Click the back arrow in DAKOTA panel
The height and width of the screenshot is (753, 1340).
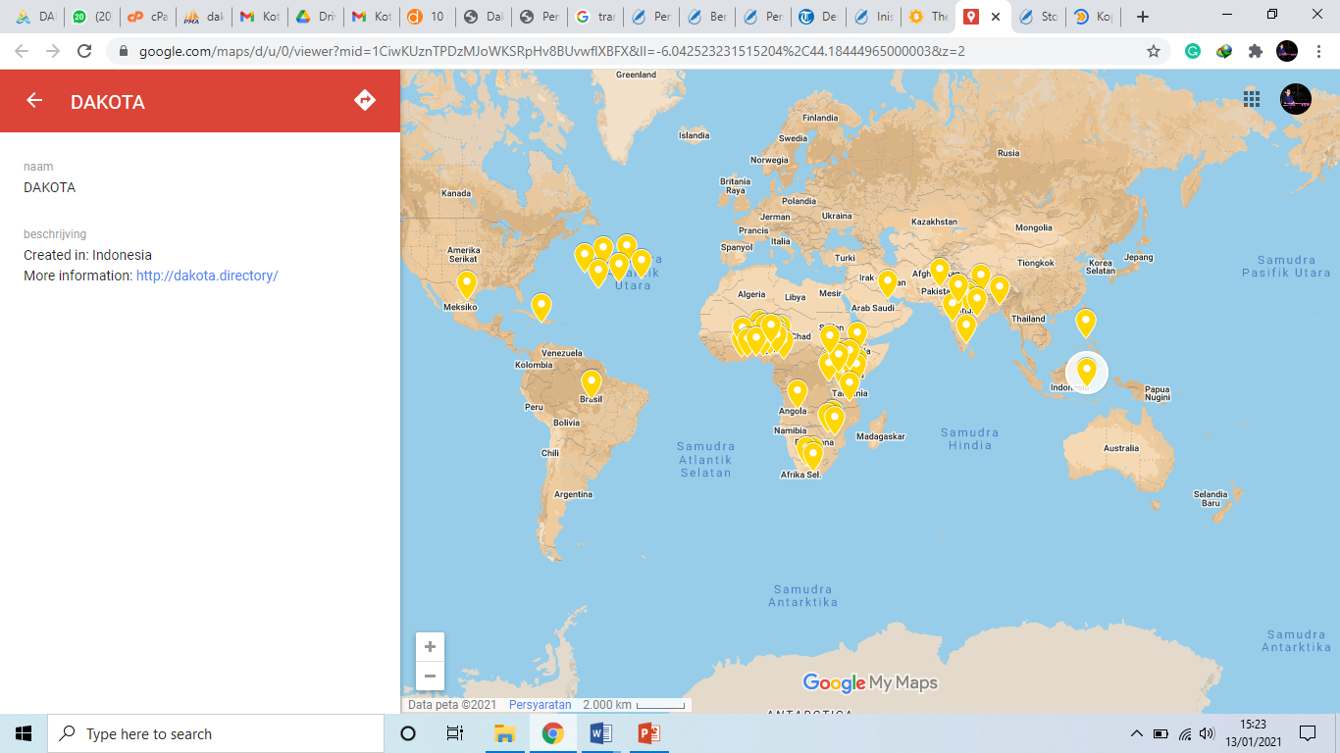[x=34, y=100]
